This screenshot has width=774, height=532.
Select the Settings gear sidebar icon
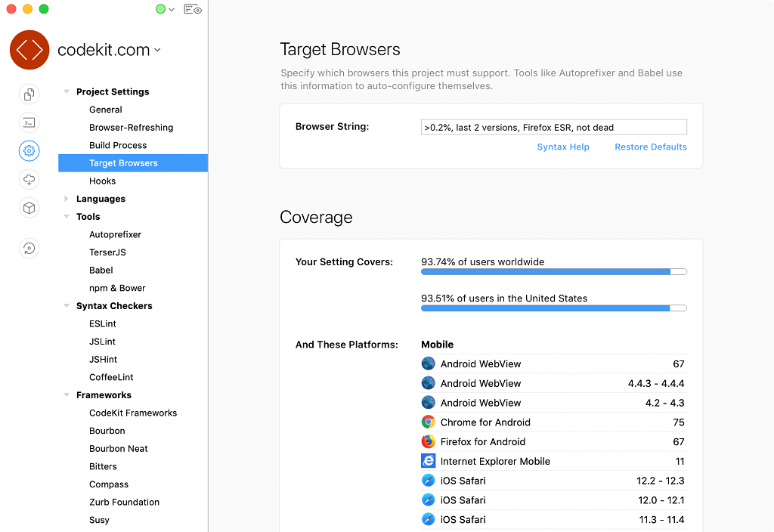[x=29, y=150]
